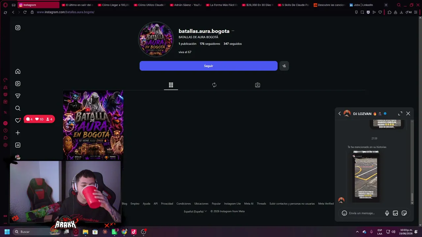This screenshot has width=422, height=237.
Task: Go back in the DJ LOZVAN chat
Action: coord(340,114)
